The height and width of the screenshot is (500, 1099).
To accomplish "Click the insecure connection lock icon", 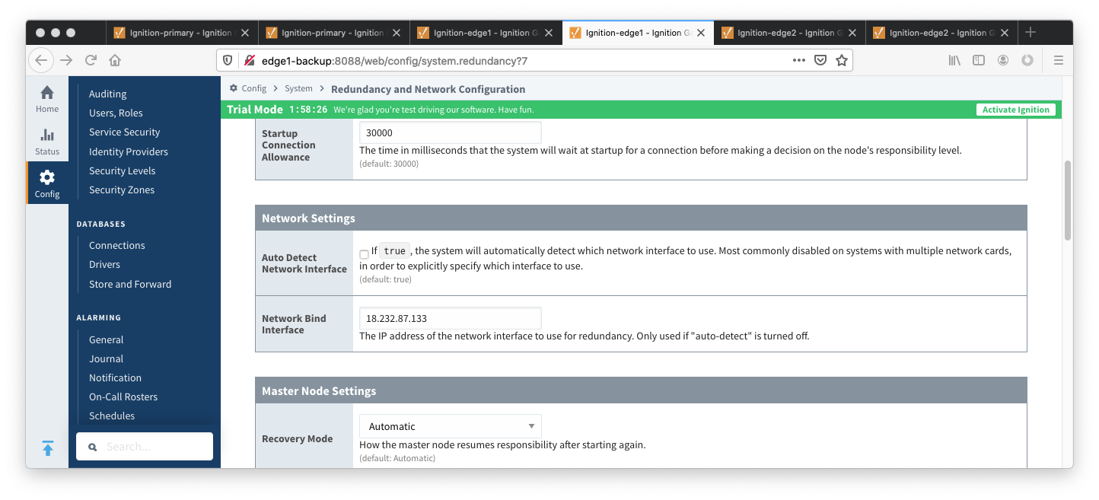I will click(x=248, y=60).
